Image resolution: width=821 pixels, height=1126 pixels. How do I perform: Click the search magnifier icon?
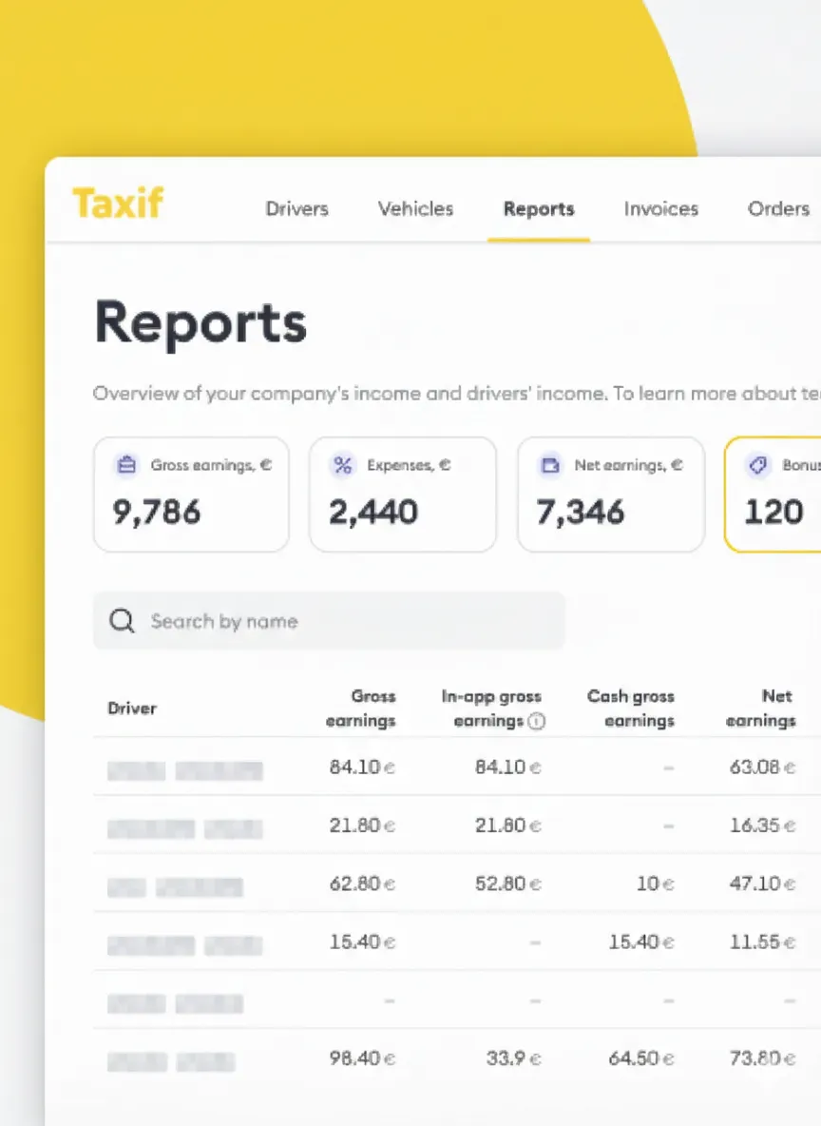[122, 622]
